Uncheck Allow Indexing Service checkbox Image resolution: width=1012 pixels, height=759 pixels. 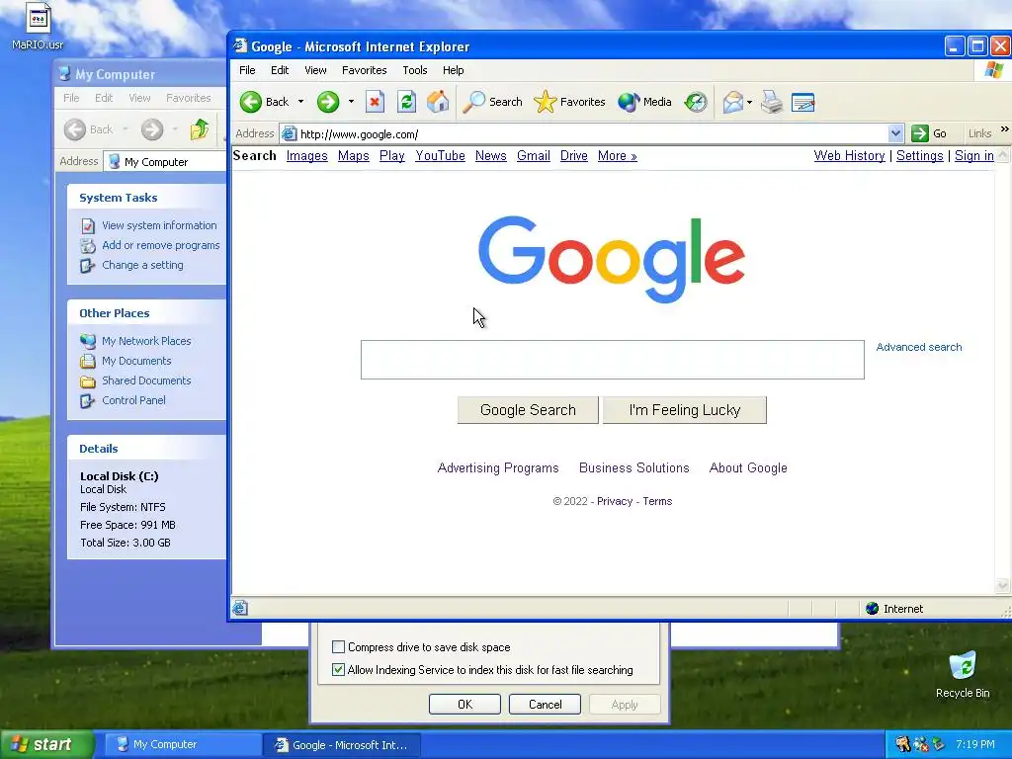(338, 669)
